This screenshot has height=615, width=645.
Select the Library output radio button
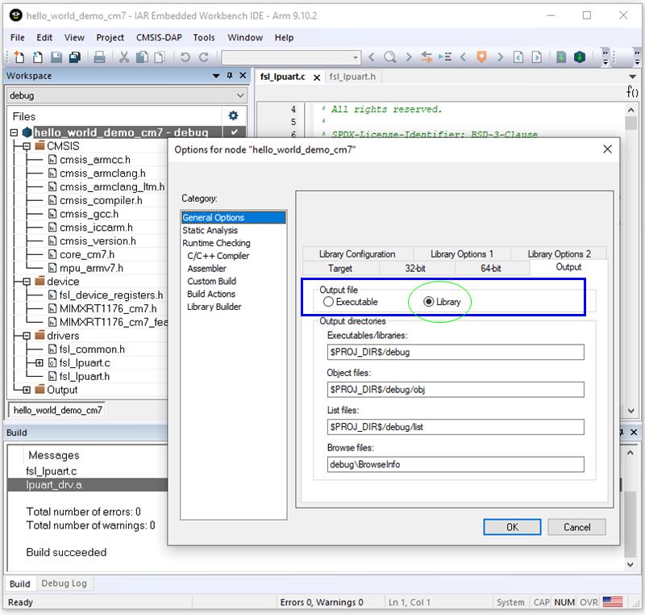point(428,302)
